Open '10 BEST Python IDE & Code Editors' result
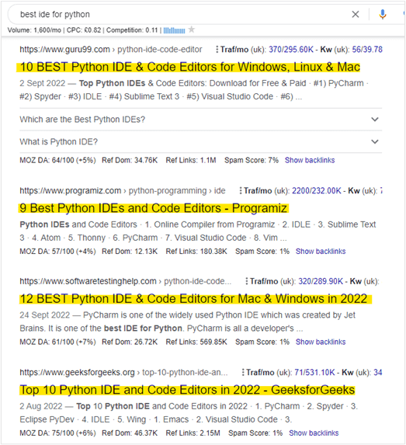 point(190,67)
